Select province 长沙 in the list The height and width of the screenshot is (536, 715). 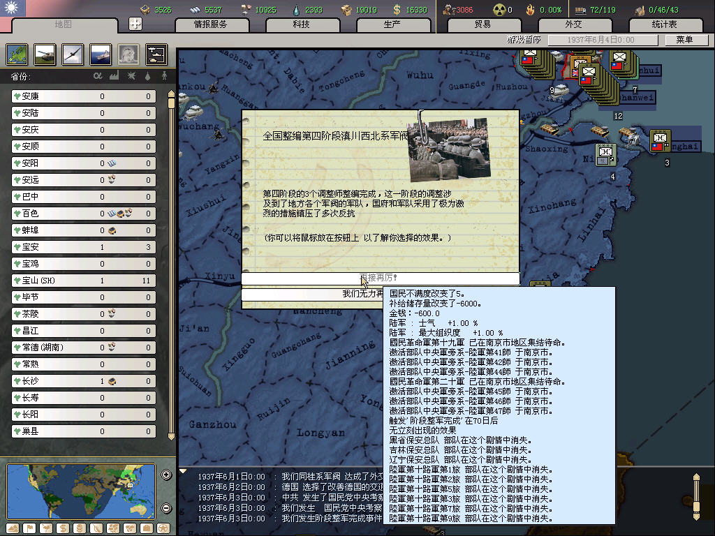84,381
